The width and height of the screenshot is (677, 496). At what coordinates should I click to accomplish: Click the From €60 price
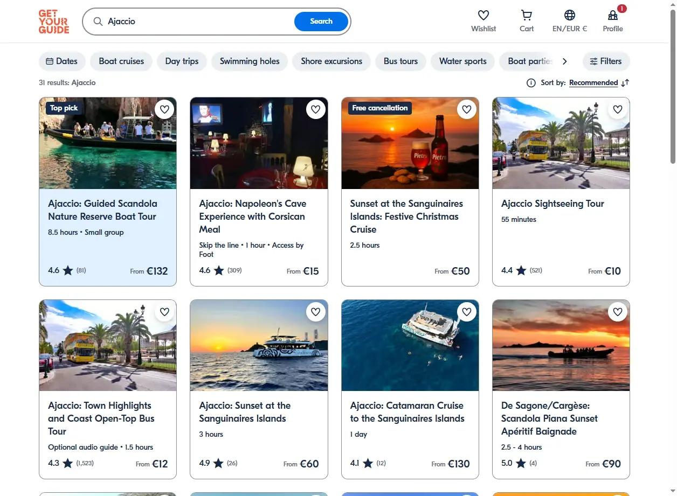click(301, 464)
